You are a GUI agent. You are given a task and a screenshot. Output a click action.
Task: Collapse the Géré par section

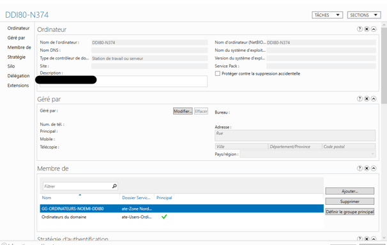click(x=374, y=99)
